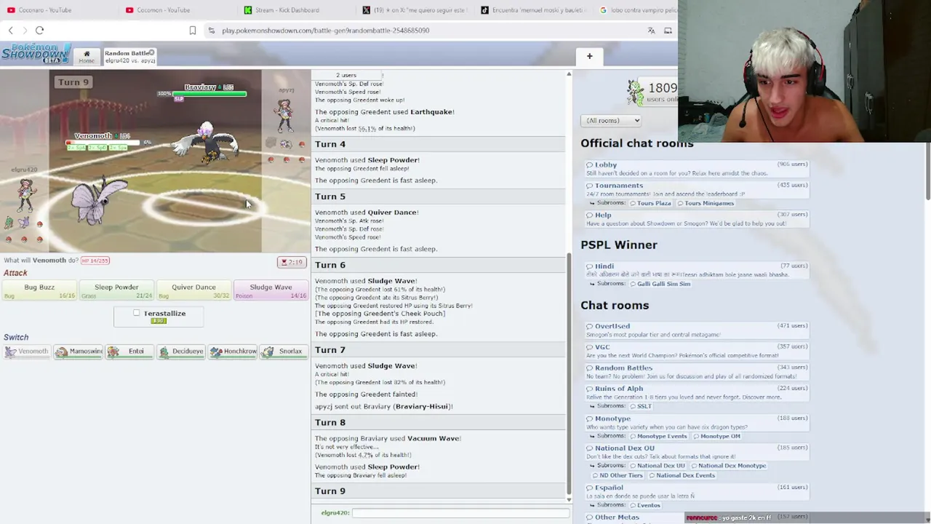Click the plus tab to join rooms
The image size is (931, 524).
[x=589, y=56]
